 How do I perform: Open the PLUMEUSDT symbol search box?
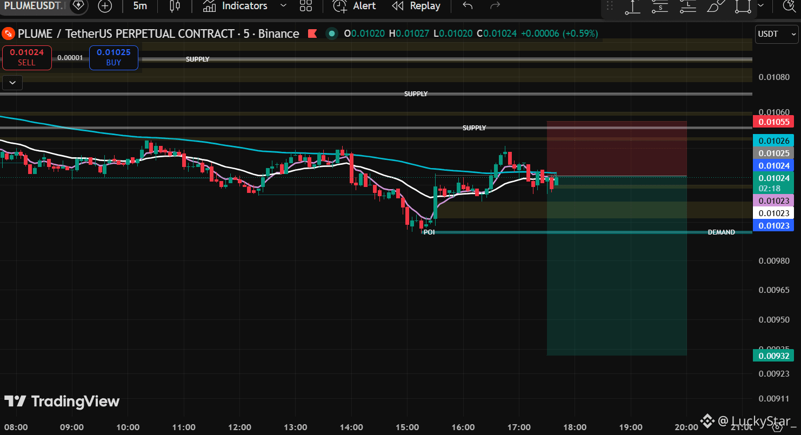coord(34,6)
